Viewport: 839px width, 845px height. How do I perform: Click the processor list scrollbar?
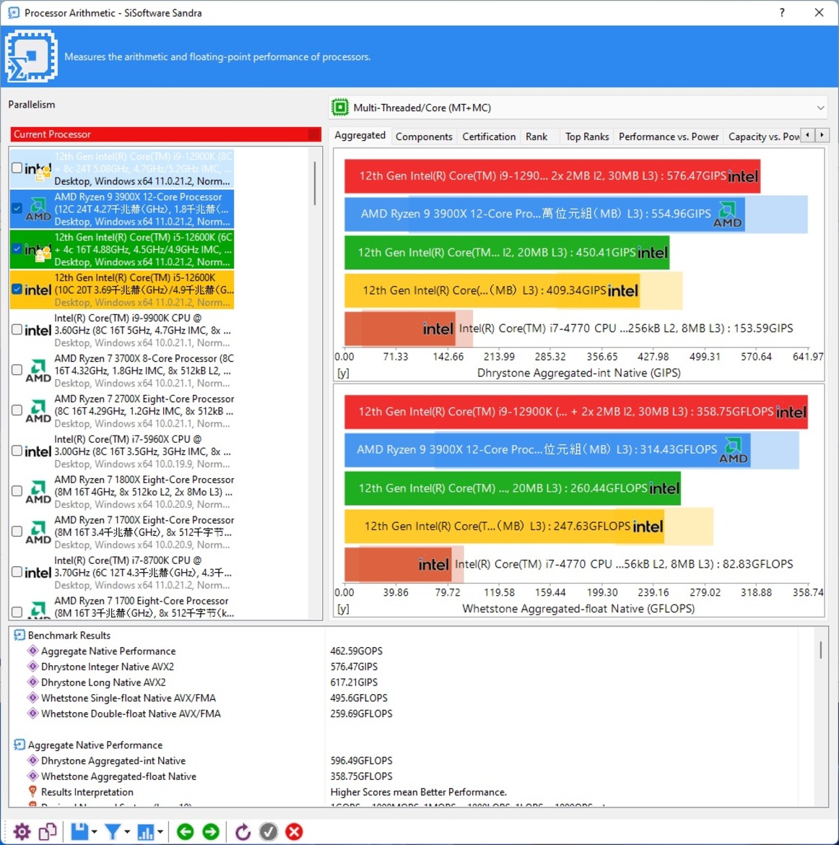[315, 183]
